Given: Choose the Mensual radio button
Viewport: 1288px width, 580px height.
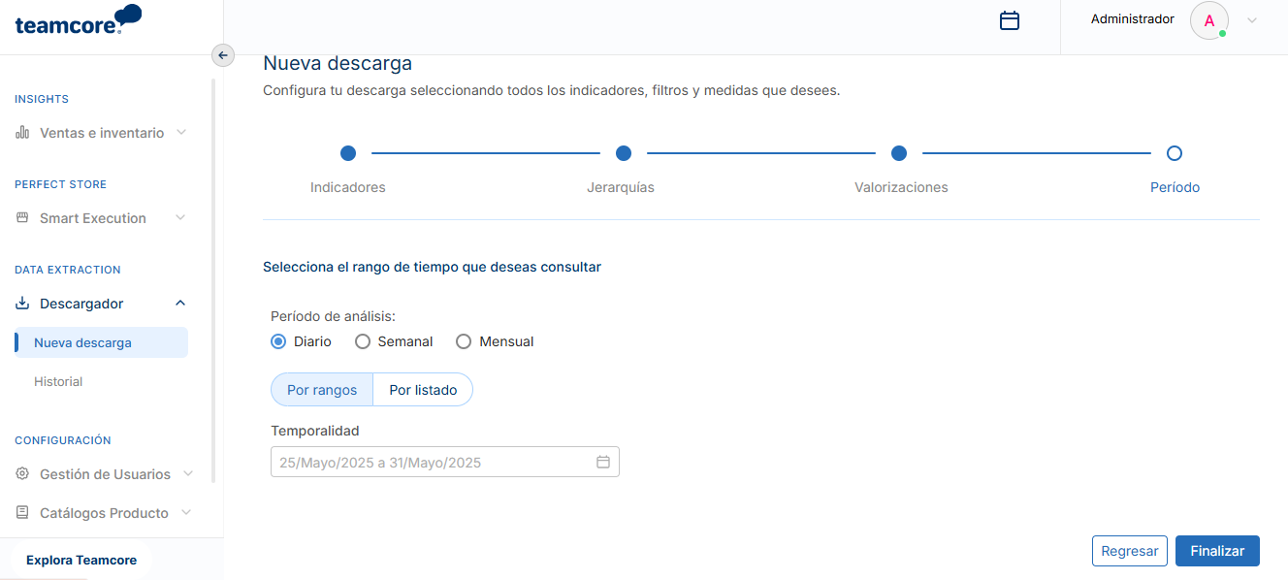Looking at the screenshot, I should [464, 341].
